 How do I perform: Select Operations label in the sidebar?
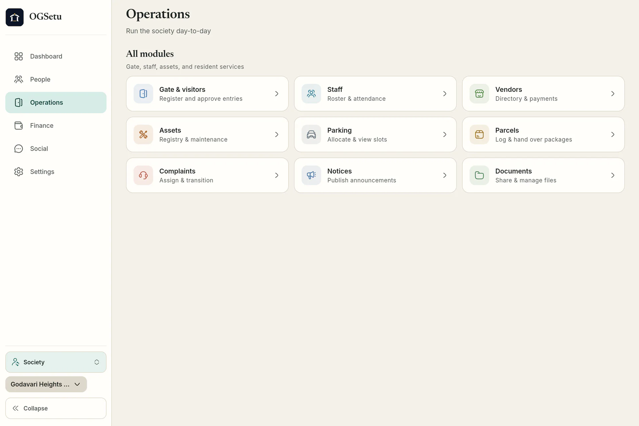tap(47, 103)
